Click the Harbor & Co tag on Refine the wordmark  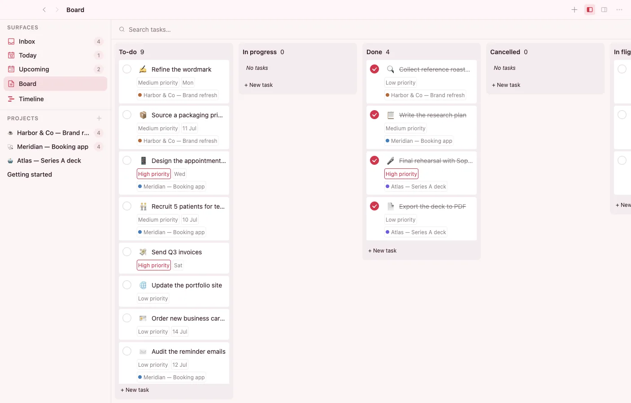178,95
